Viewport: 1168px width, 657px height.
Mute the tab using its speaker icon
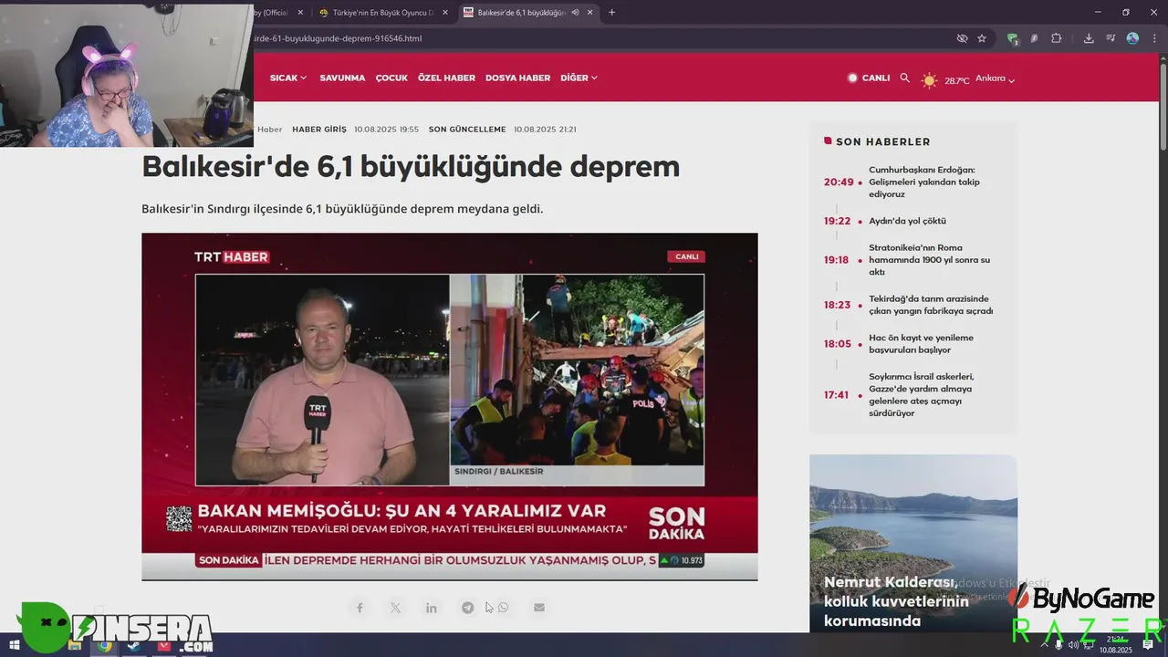click(x=576, y=13)
